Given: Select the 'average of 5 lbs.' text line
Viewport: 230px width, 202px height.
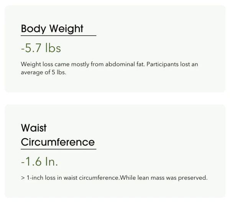Looking at the screenshot, I should [44, 72].
